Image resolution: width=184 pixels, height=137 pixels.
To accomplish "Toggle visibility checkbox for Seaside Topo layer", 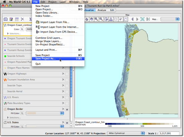I will click(67, 86).
